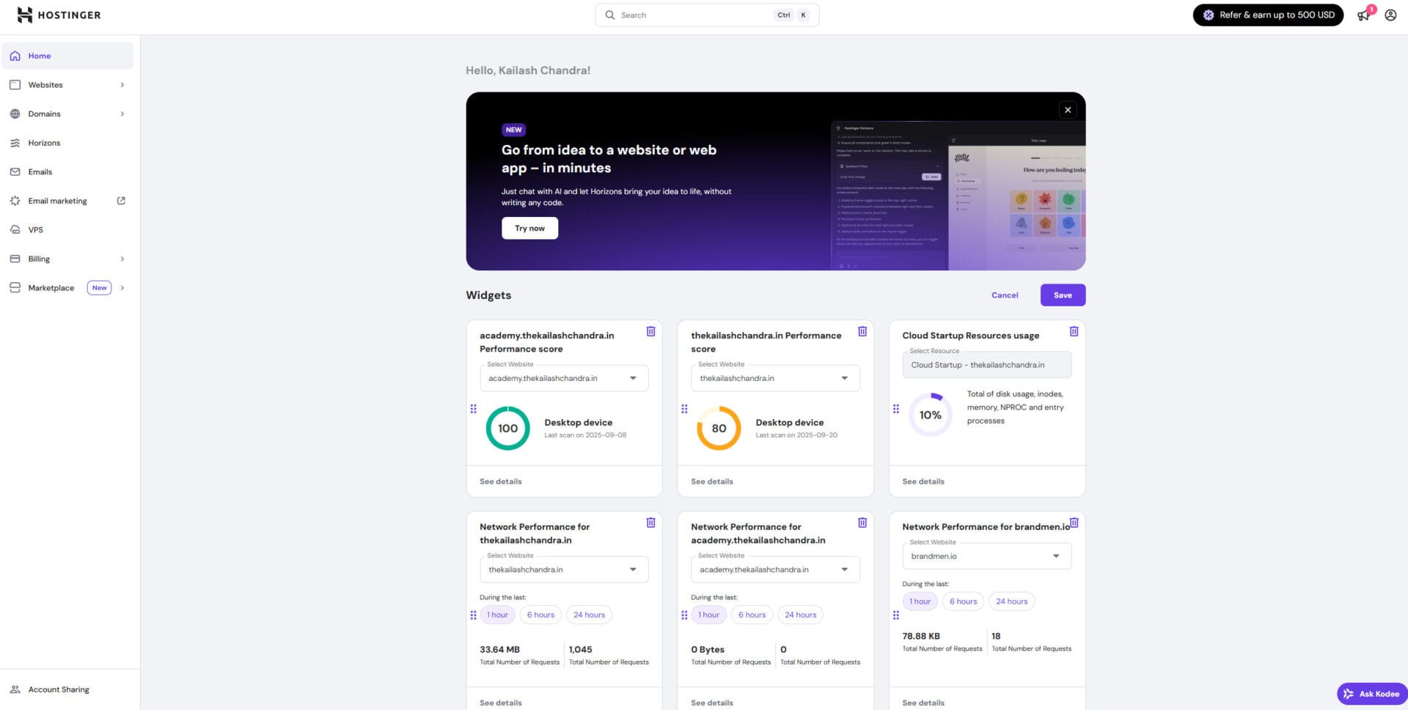1408x710 pixels.
Task: Open notifications megaphone icon
Action: point(1363,15)
